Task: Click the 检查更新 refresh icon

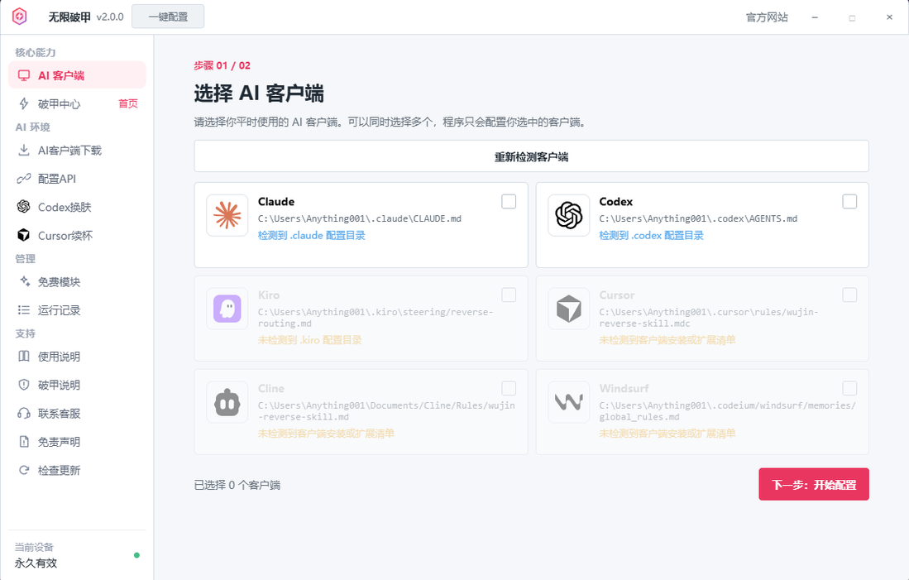Action: tap(24, 471)
